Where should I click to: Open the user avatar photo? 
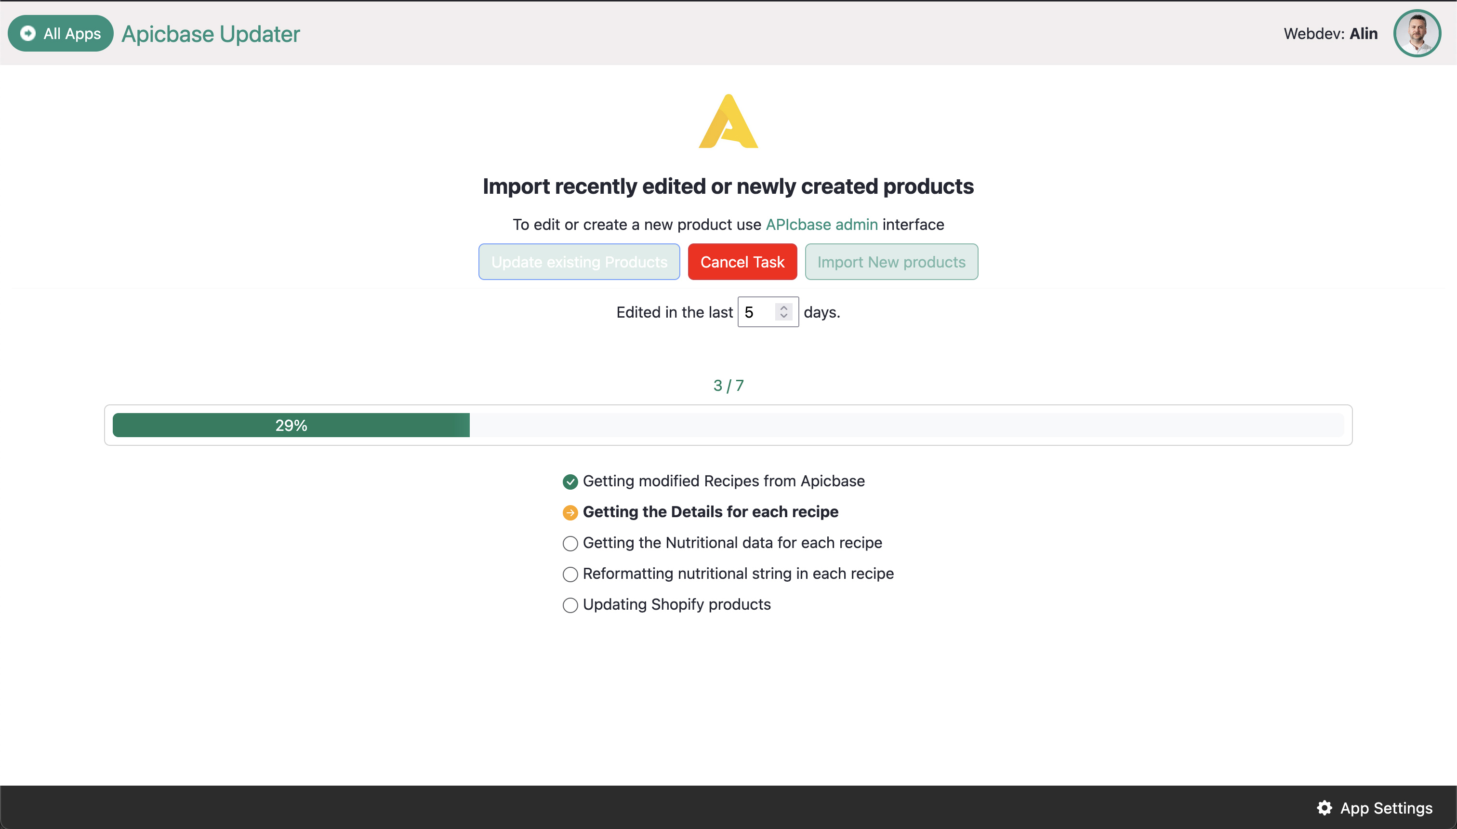coord(1417,34)
